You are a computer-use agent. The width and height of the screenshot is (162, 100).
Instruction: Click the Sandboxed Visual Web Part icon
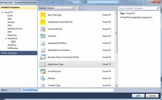coord(43,22)
